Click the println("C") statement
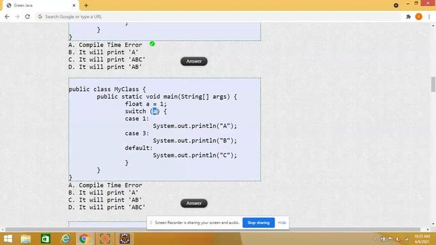 pos(195,156)
